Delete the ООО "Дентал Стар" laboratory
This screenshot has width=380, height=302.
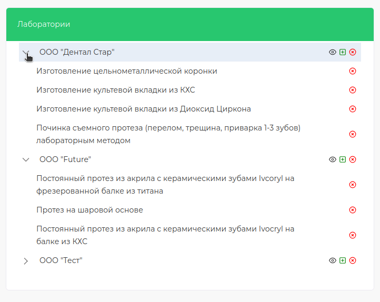[x=353, y=52]
